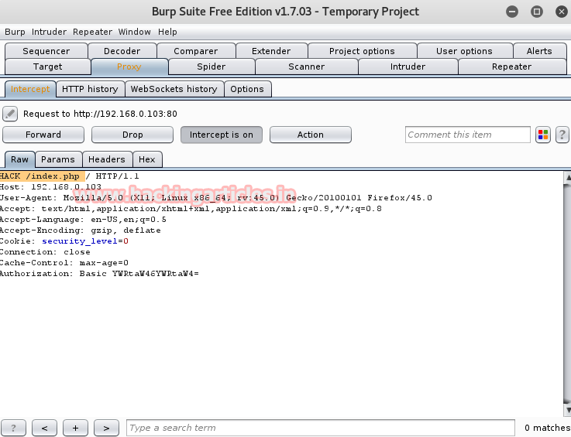Click the Type a search term field
The image size is (571, 437).
click(x=321, y=428)
